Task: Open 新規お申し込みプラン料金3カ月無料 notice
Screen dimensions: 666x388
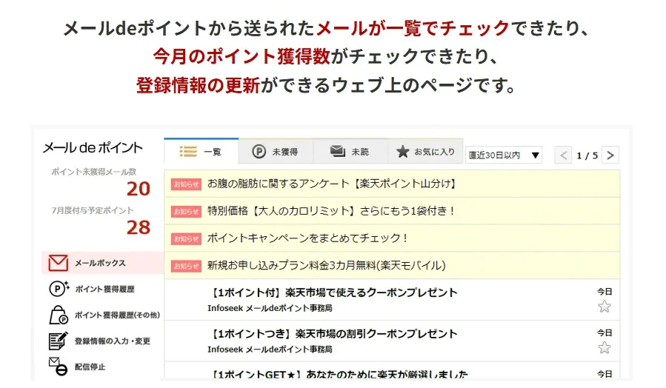Action: (x=326, y=265)
